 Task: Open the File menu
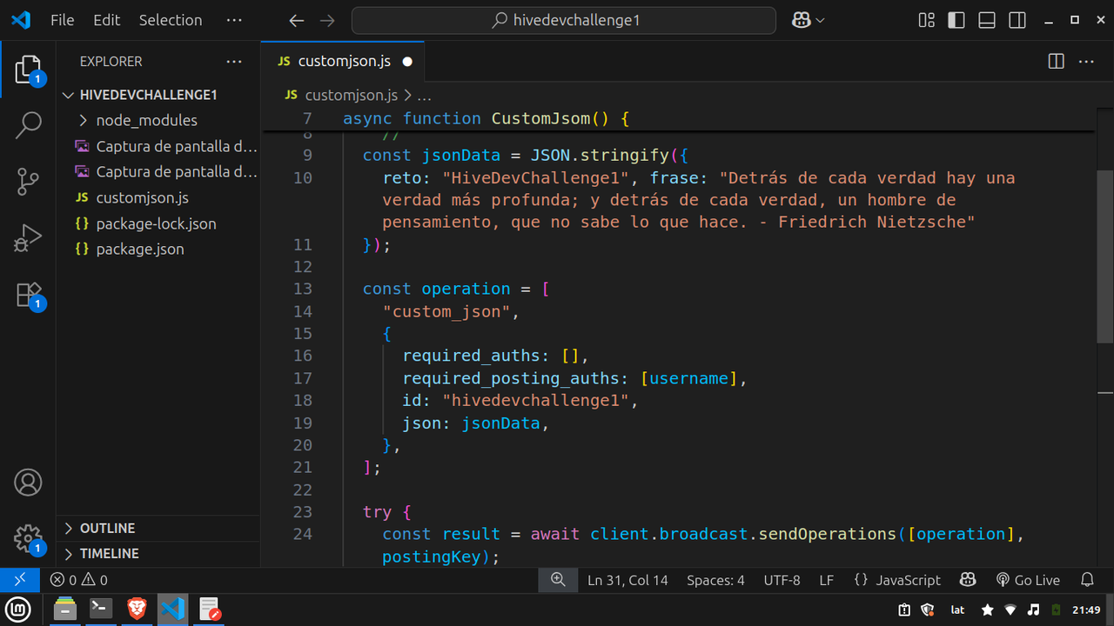[62, 20]
